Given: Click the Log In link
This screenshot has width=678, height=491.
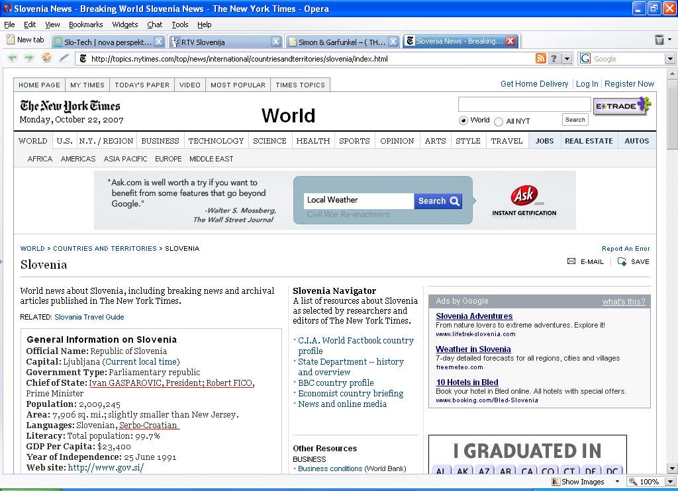Looking at the screenshot, I should (587, 84).
